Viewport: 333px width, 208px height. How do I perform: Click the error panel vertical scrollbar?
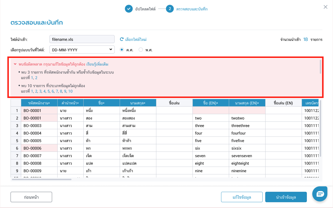tap(320, 66)
